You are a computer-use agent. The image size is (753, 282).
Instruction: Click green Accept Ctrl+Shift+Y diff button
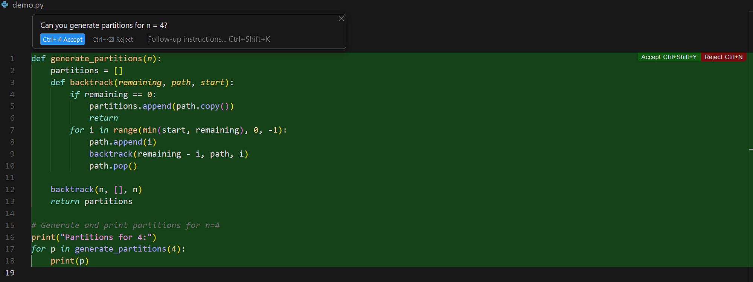click(669, 57)
